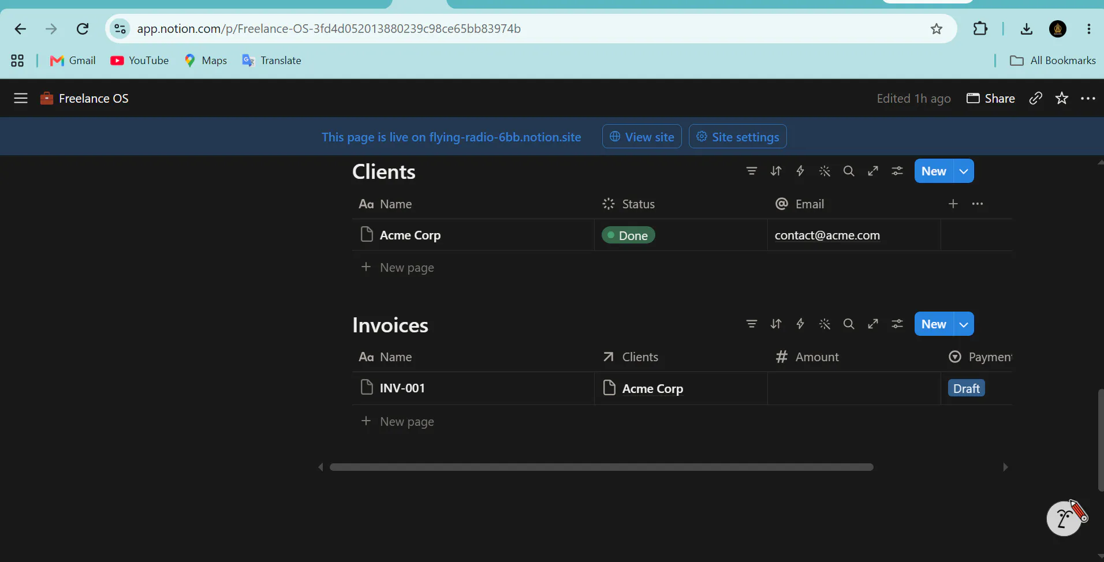Open Invoices view settings sliders icon
This screenshot has height=562, width=1104.
(x=897, y=324)
